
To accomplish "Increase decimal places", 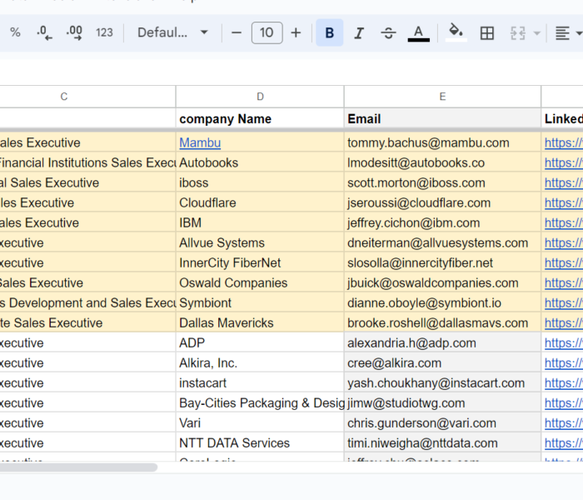I will tap(74, 32).
